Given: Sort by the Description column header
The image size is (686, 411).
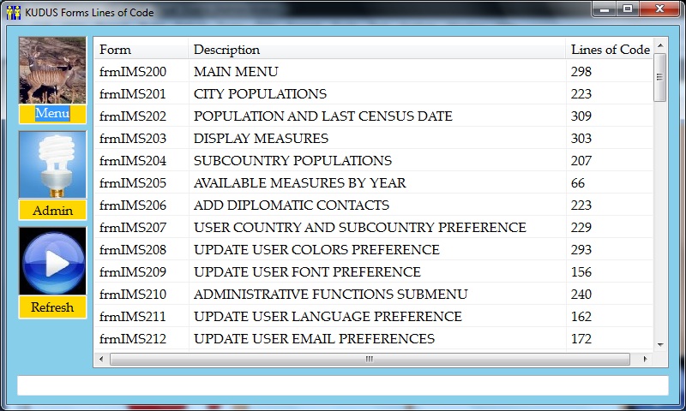Looking at the screenshot, I should tap(226, 50).
